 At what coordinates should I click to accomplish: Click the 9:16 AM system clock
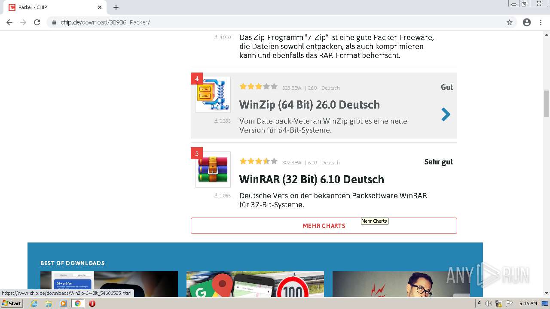click(528, 303)
